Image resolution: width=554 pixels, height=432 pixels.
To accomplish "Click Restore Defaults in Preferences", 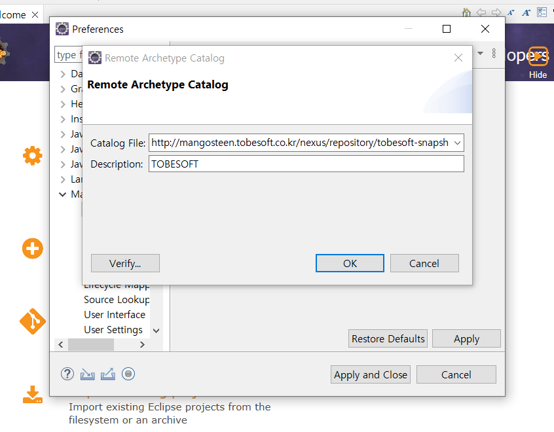I will click(388, 338).
